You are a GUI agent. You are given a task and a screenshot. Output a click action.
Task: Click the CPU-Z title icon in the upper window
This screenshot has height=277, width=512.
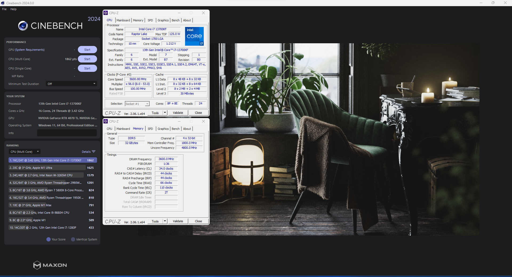pos(106,13)
